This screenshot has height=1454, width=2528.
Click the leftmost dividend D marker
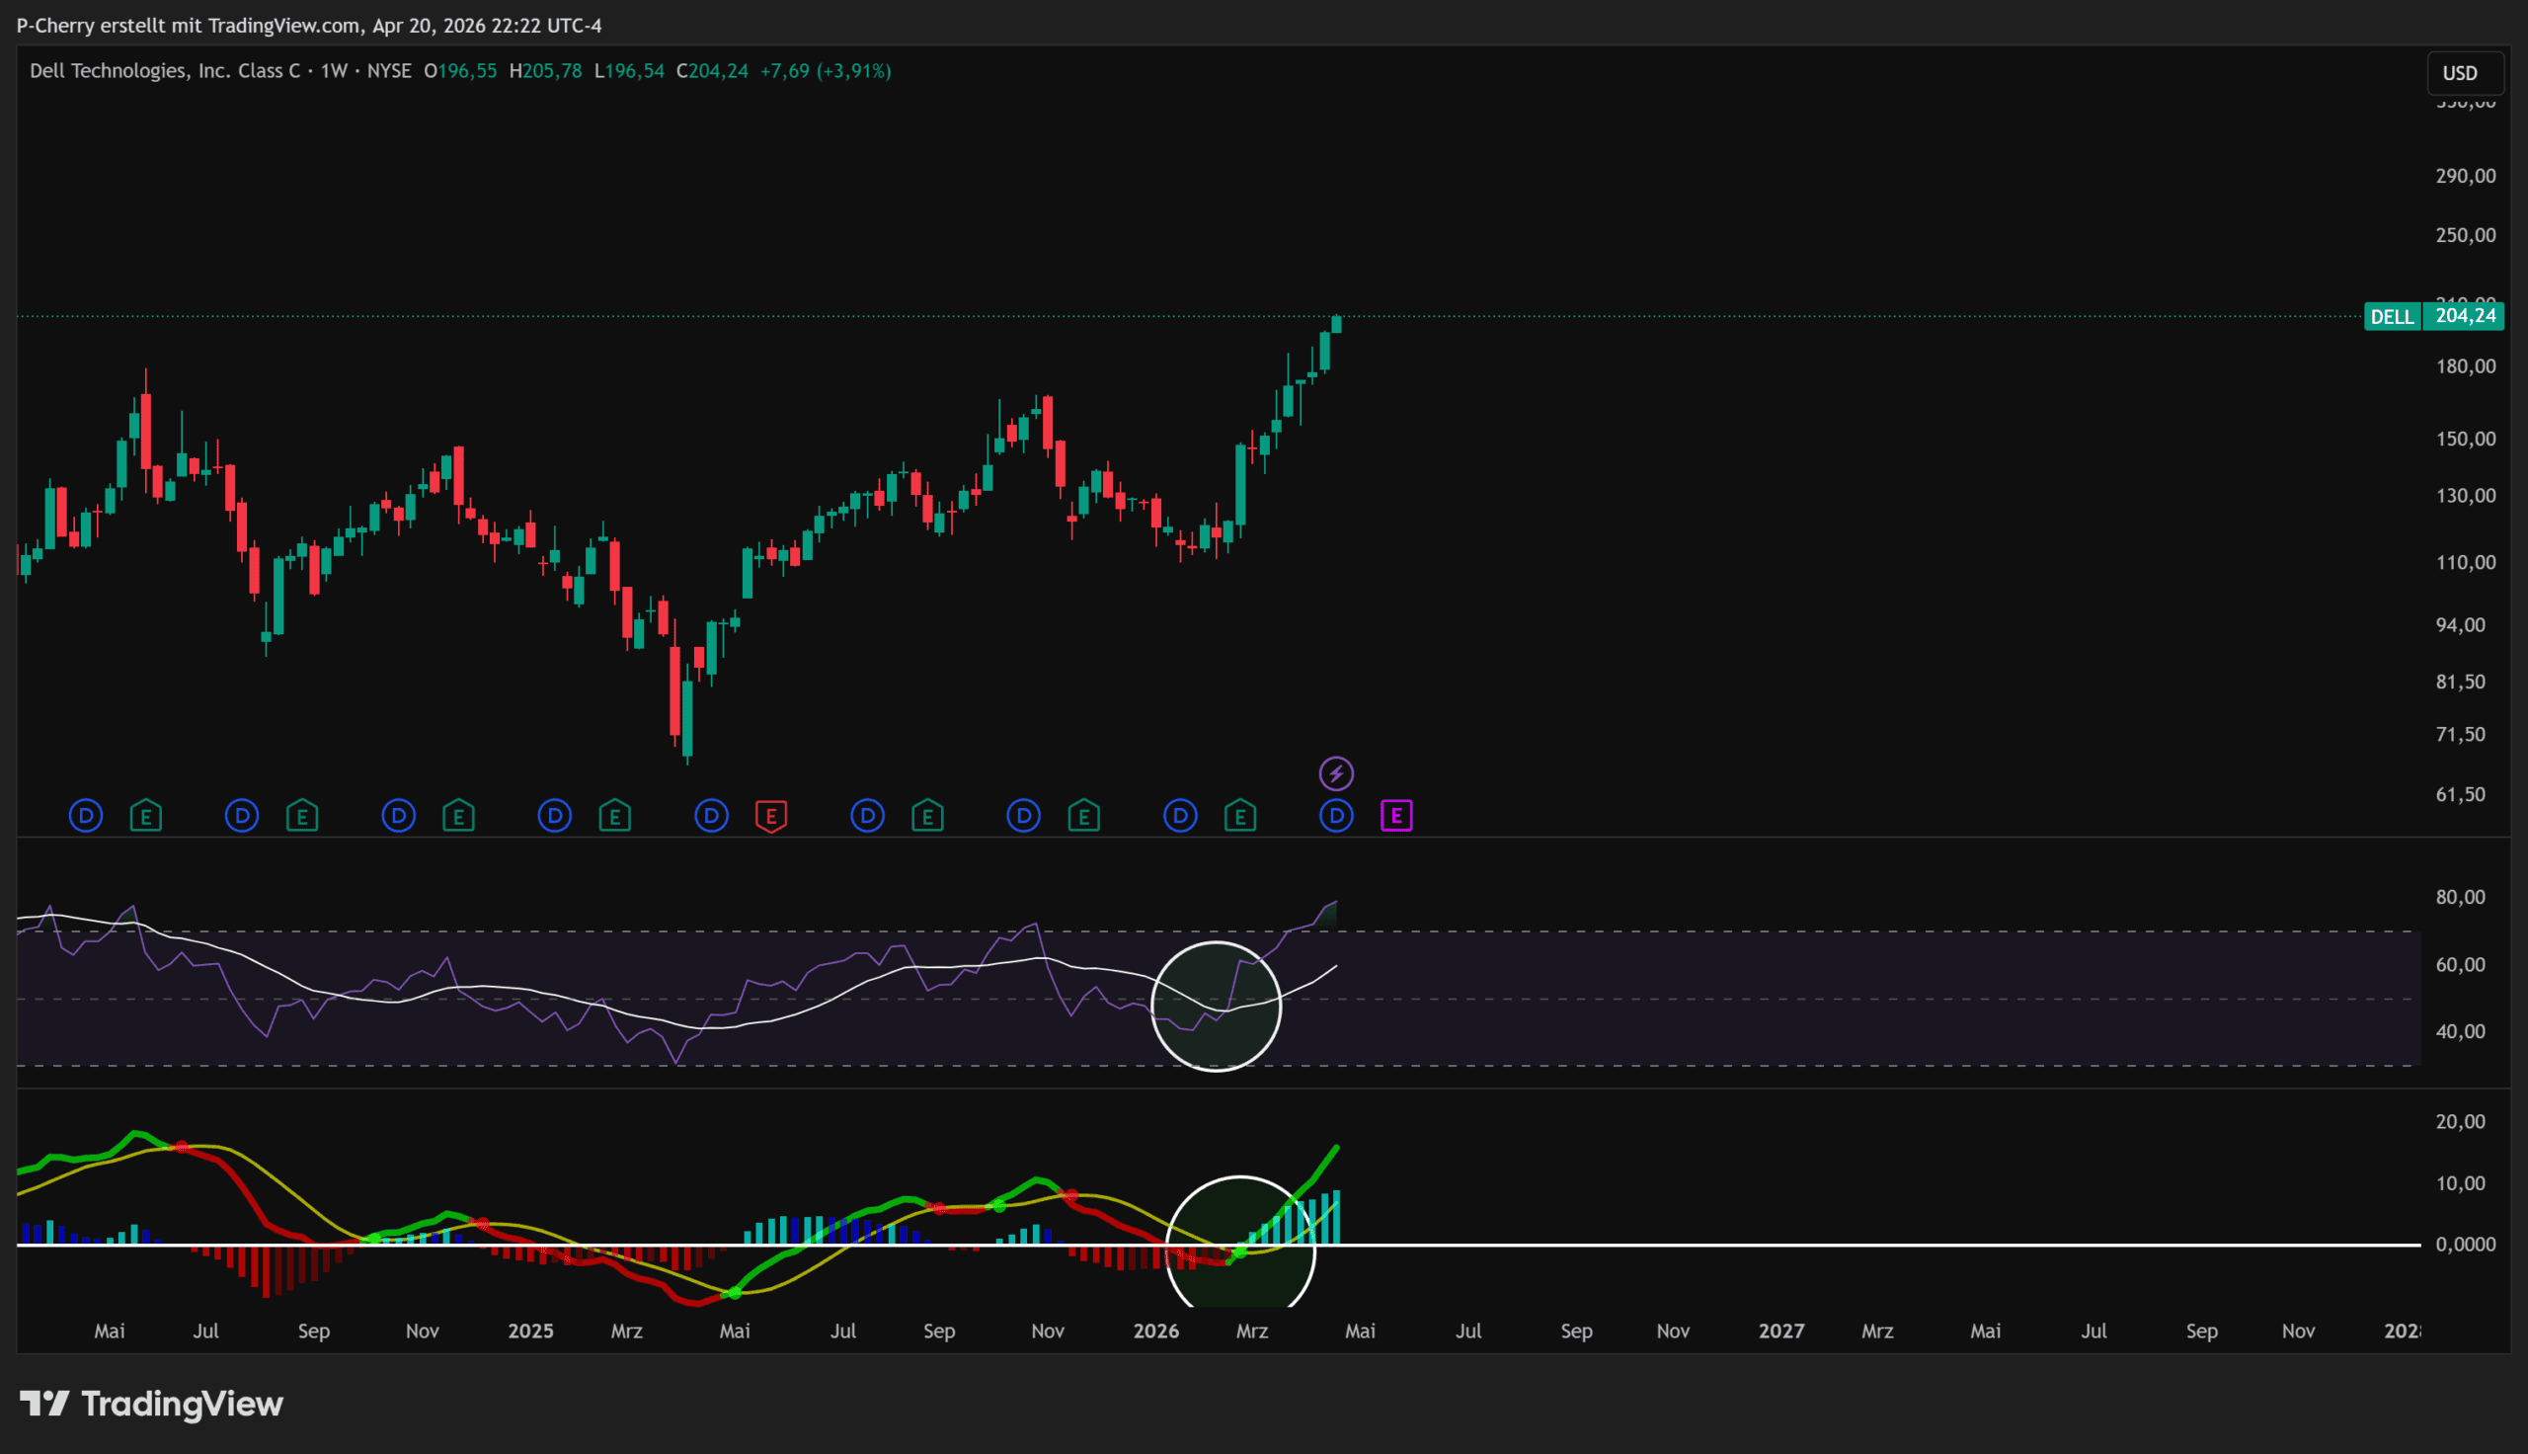coord(86,816)
